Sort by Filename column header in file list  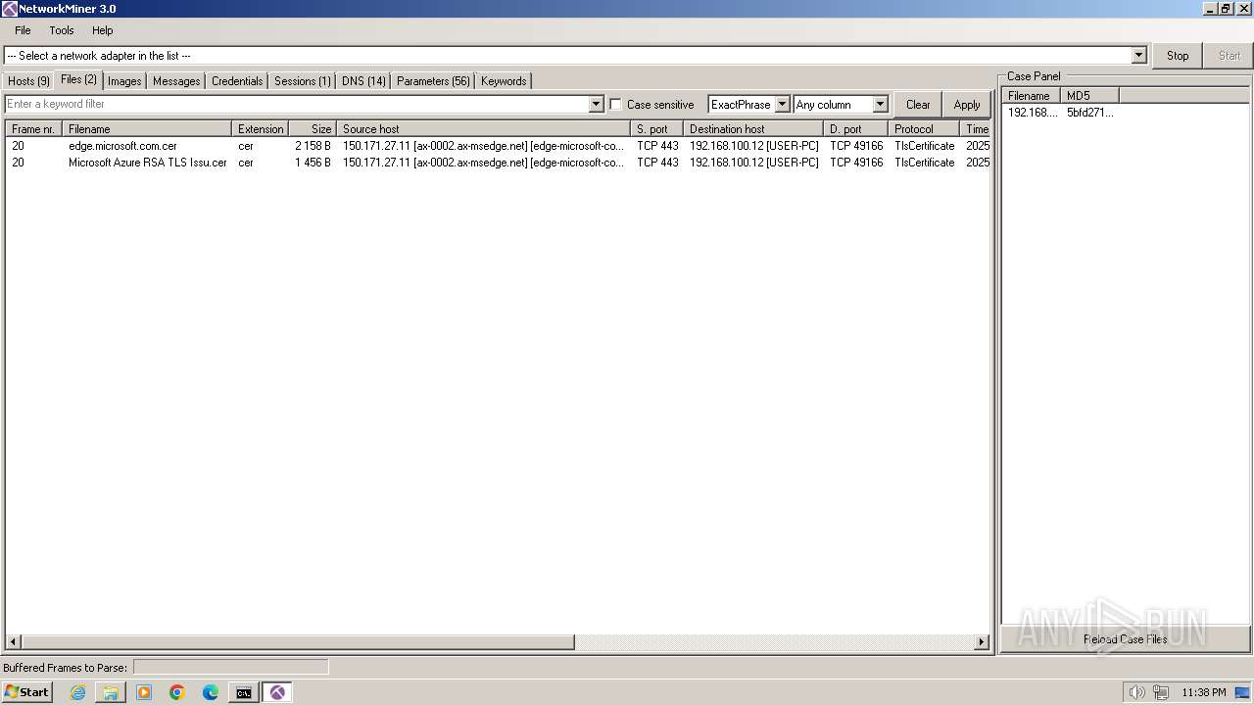(147, 129)
